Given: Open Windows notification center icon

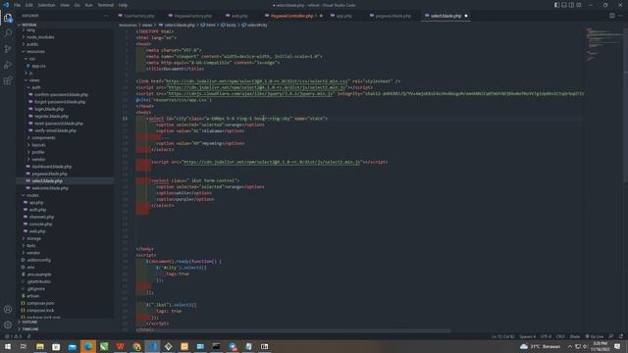Looking at the screenshot, I should pyautogui.click(x=617, y=346).
